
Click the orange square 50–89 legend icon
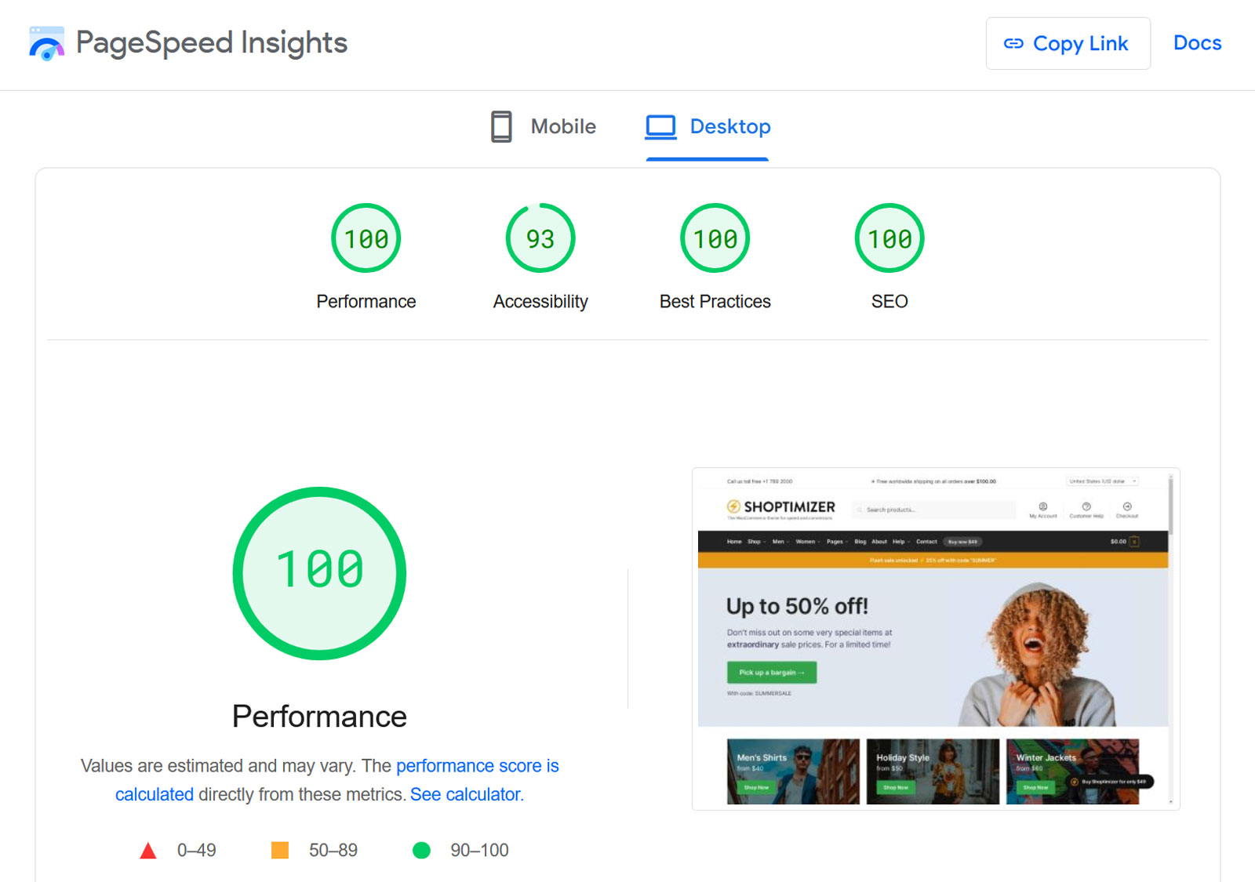(280, 851)
